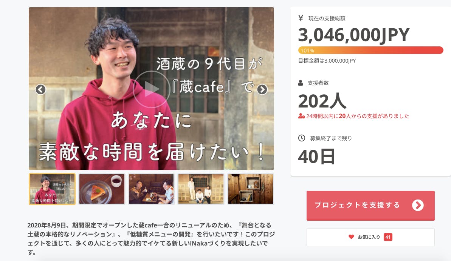Support the project via プロジェクトを支援する
451x261 pixels.
370,205
